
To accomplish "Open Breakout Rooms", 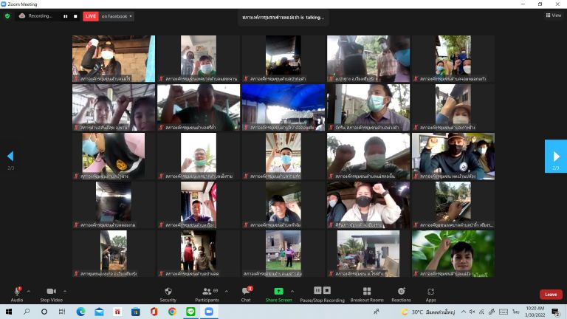I will tap(367, 295).
